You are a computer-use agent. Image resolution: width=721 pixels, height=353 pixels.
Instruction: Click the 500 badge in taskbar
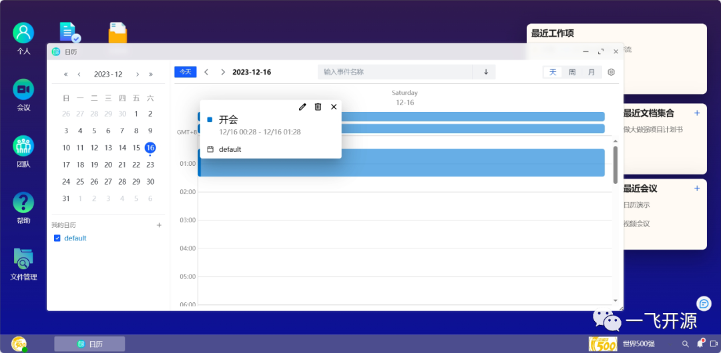tap(603, 344)
